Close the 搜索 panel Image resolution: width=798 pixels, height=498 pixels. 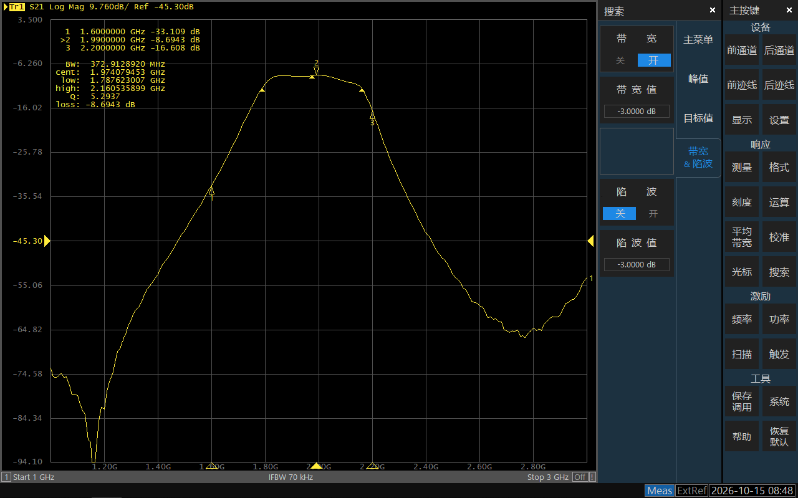click(713, 11)
